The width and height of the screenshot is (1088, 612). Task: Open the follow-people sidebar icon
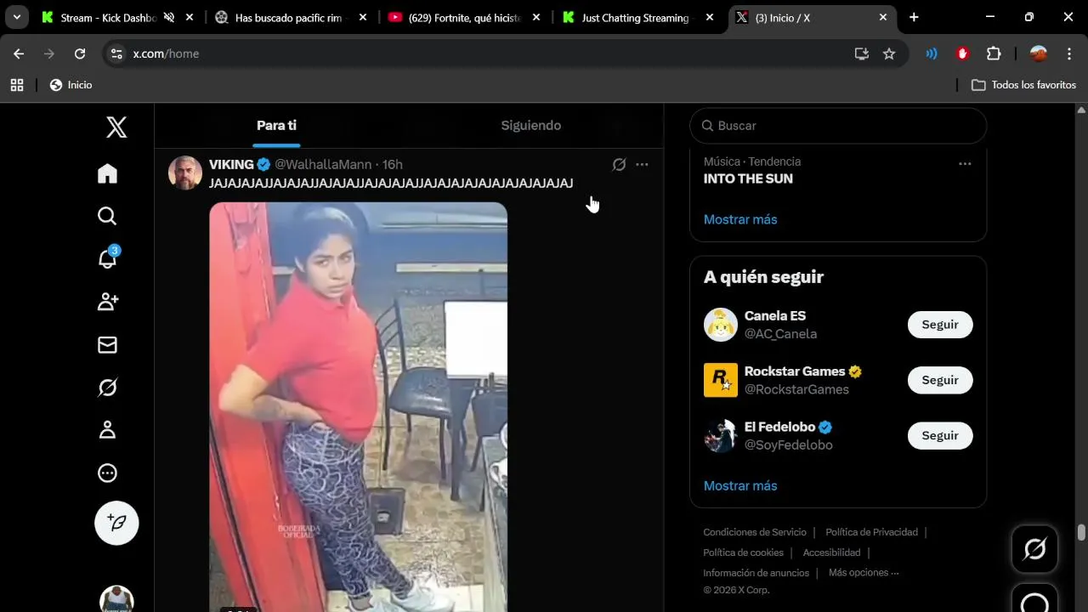[x=107, y=302]
